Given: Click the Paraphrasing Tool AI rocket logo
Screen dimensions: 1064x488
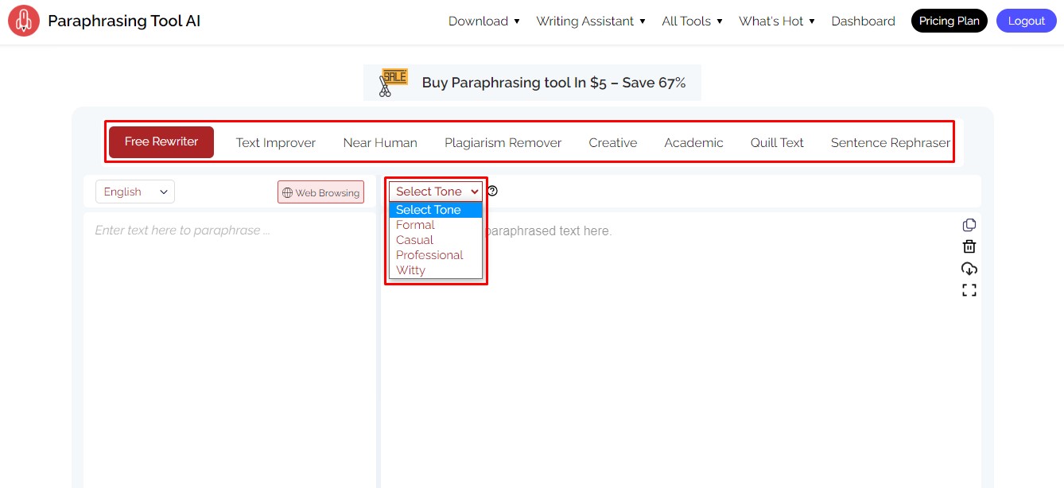Looking at the screenshot, I should tap(24, 21).
